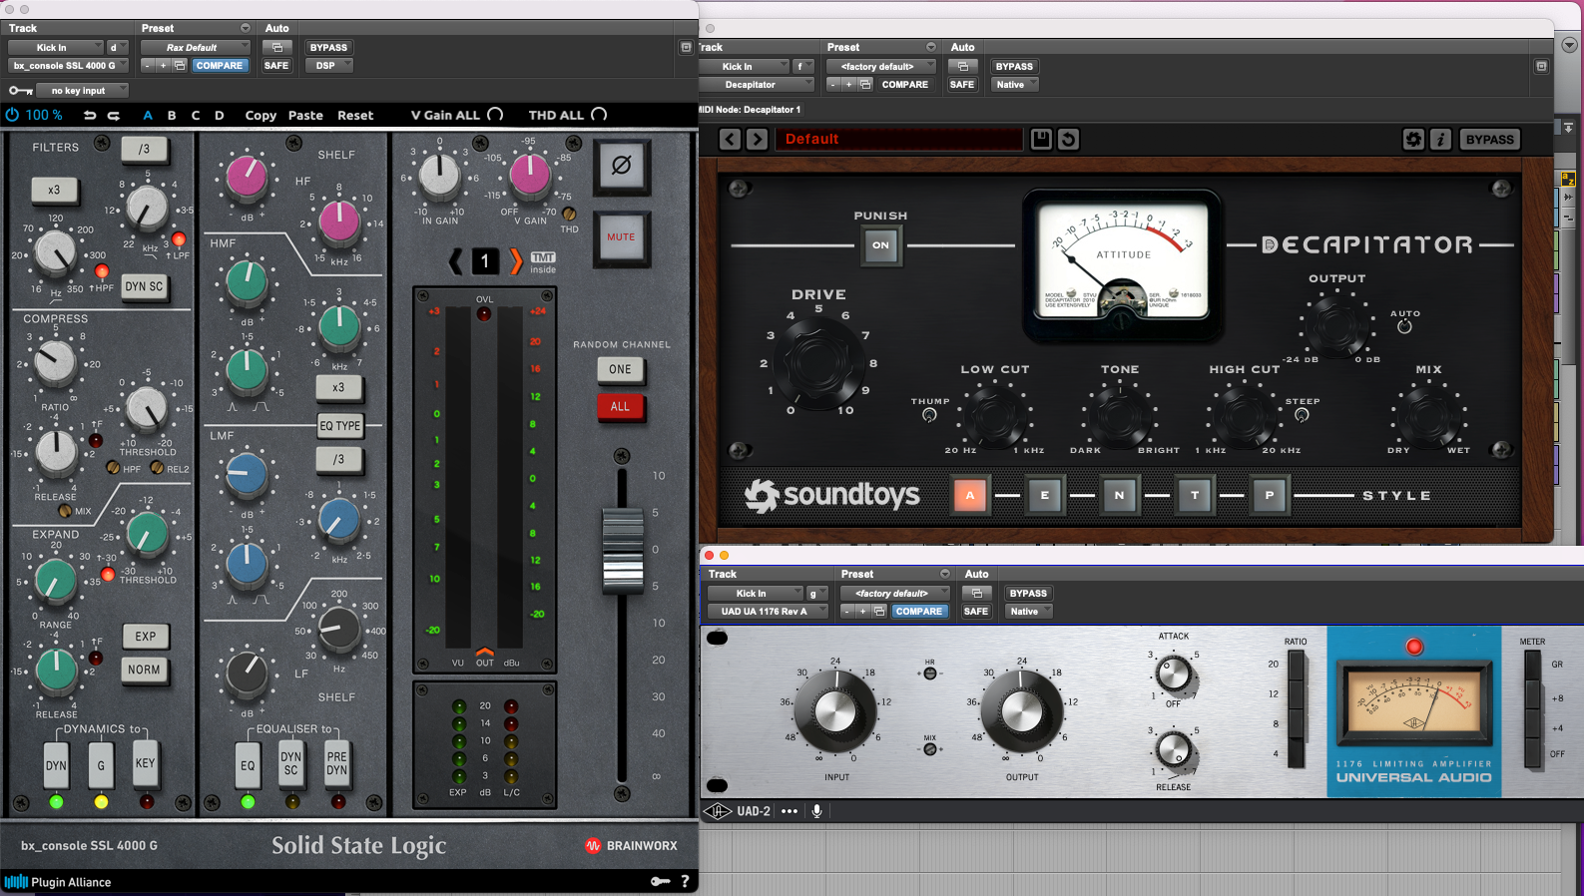Click the bx_console target icon at header's right

(x=686, y=47)
